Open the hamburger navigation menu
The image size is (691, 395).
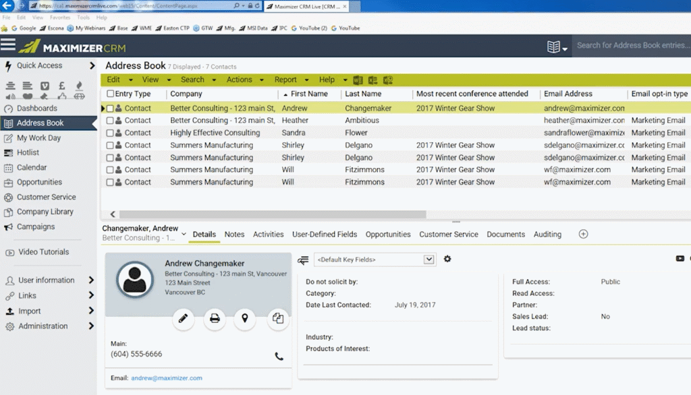point(8,44)
